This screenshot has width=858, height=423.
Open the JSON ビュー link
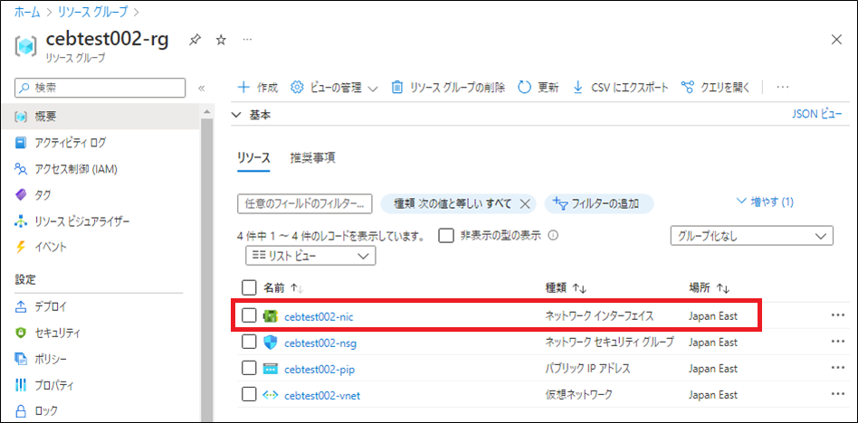(817, 114)
